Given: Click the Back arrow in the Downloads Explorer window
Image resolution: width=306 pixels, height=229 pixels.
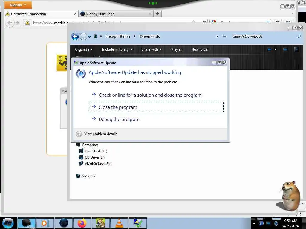Looking at the screenshot, I should [x=75, y=36].
